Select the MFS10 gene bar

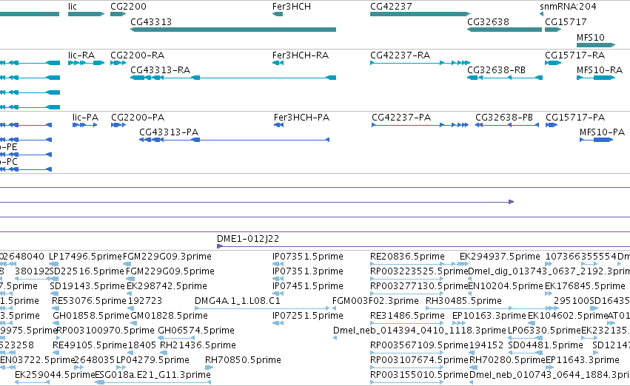[x=596, y=45]
